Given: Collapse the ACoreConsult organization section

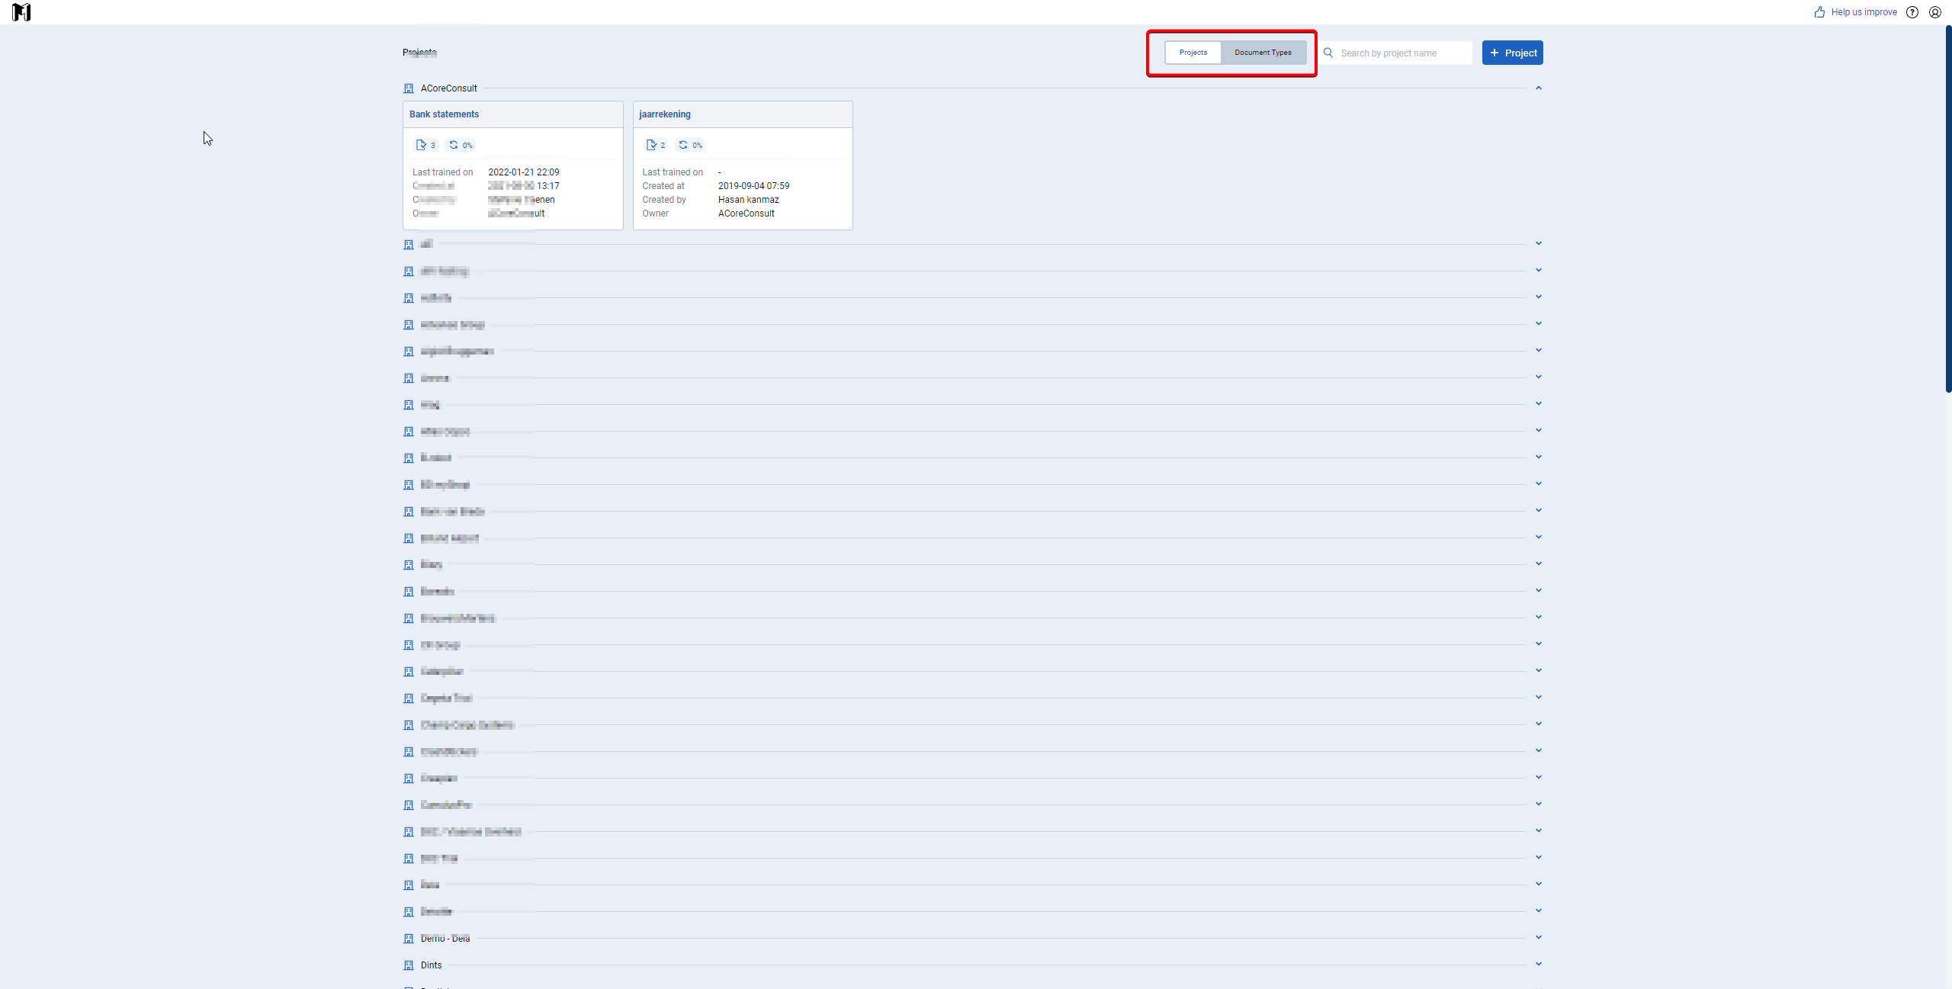Looking at the screenshot, I should tap(1539, 88).
